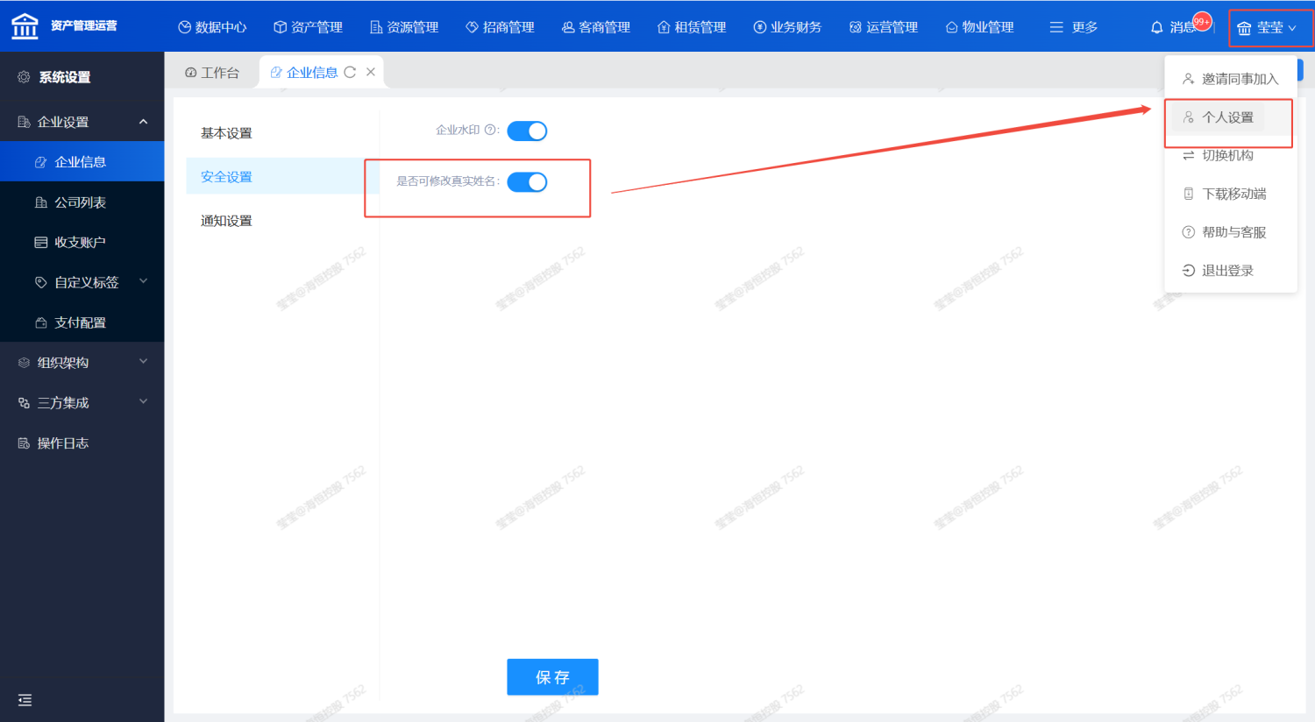Viewport: 1315px width, 722px height.
Task: Open 支付配置 in the sidebar
Action: point(80,322)
